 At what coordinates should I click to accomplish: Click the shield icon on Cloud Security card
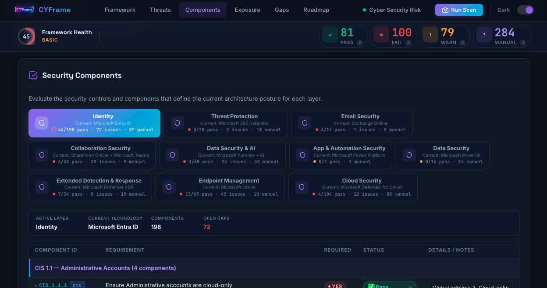coord(302,187)
